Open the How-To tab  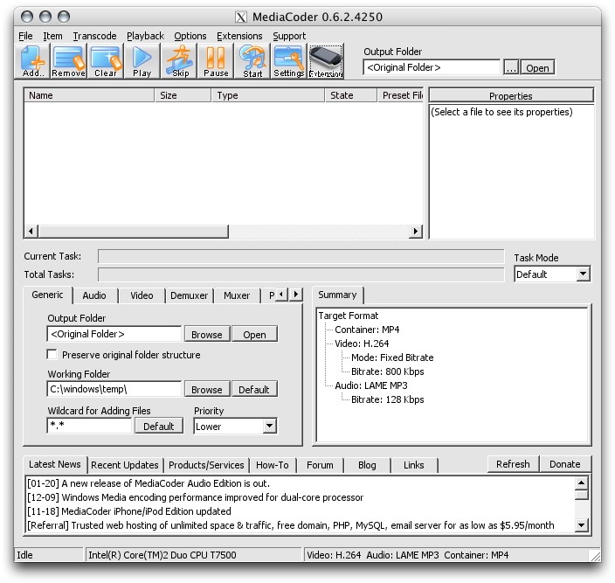click(273, 465)
